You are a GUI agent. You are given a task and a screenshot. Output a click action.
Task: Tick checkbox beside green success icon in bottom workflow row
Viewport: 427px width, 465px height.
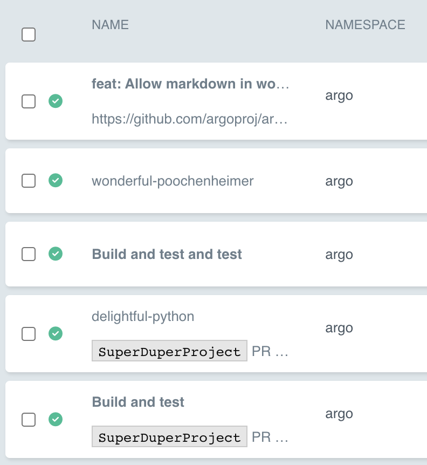pyautogui.click(x=29, y=420)
